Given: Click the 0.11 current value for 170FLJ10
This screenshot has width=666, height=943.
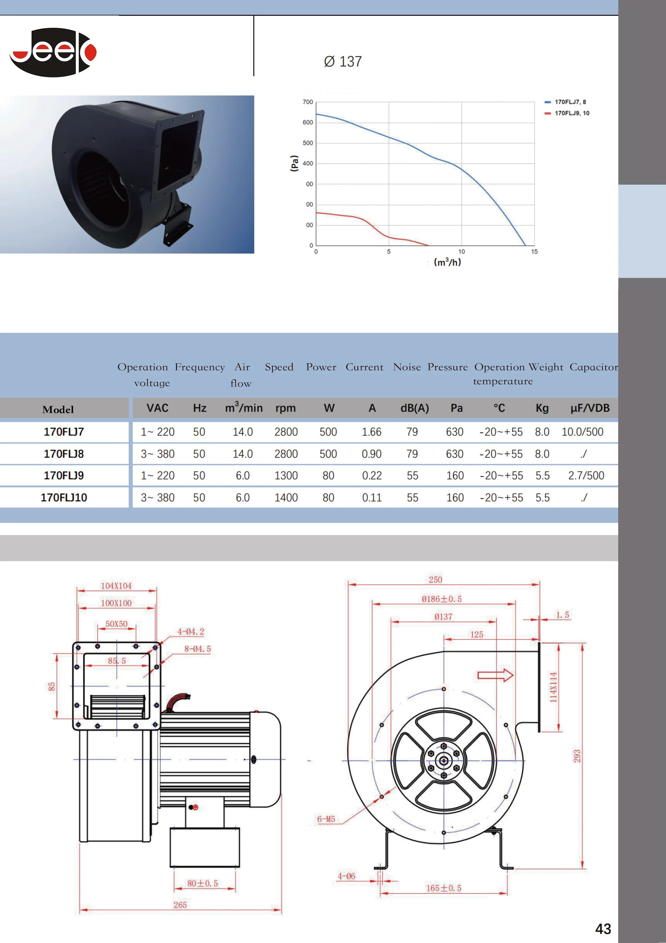Looking at the screenshot, I should pyautogui.click(x=372, y=498).
